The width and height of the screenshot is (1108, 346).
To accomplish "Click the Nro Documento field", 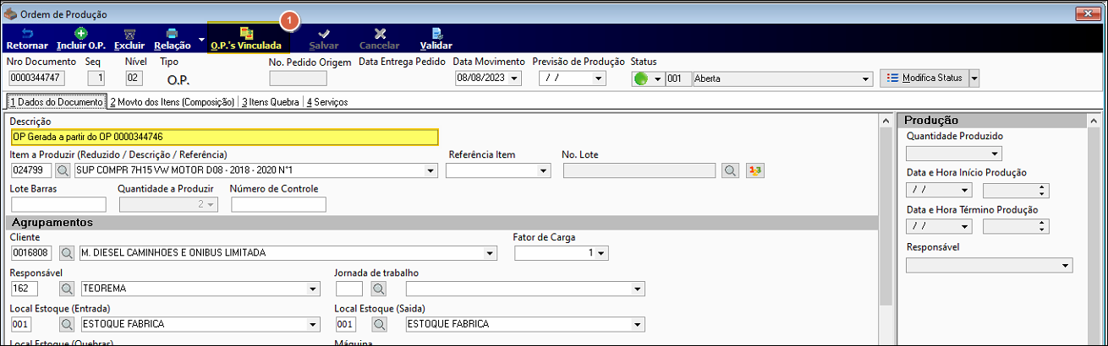I will click(37, 78).
